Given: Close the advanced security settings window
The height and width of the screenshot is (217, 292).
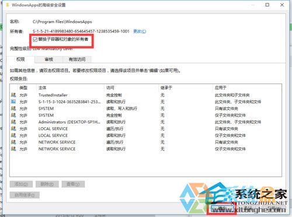Looking at the screenshot, I should (x=282, y=5).
